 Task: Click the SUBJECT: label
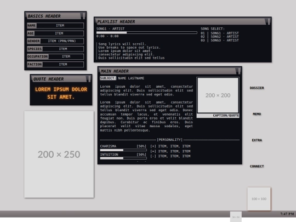pos(108,78)
